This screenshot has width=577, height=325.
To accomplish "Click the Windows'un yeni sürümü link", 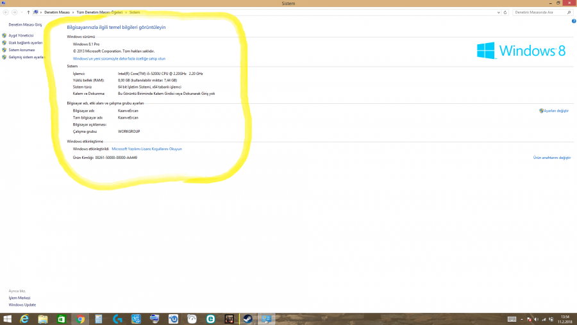I will 119,59.
